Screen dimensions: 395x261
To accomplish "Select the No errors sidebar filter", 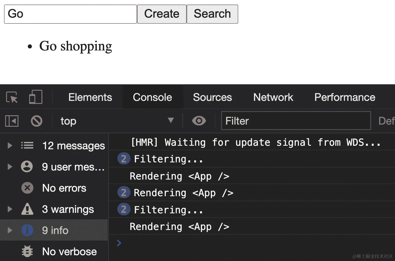I will [x=64, y=188].
